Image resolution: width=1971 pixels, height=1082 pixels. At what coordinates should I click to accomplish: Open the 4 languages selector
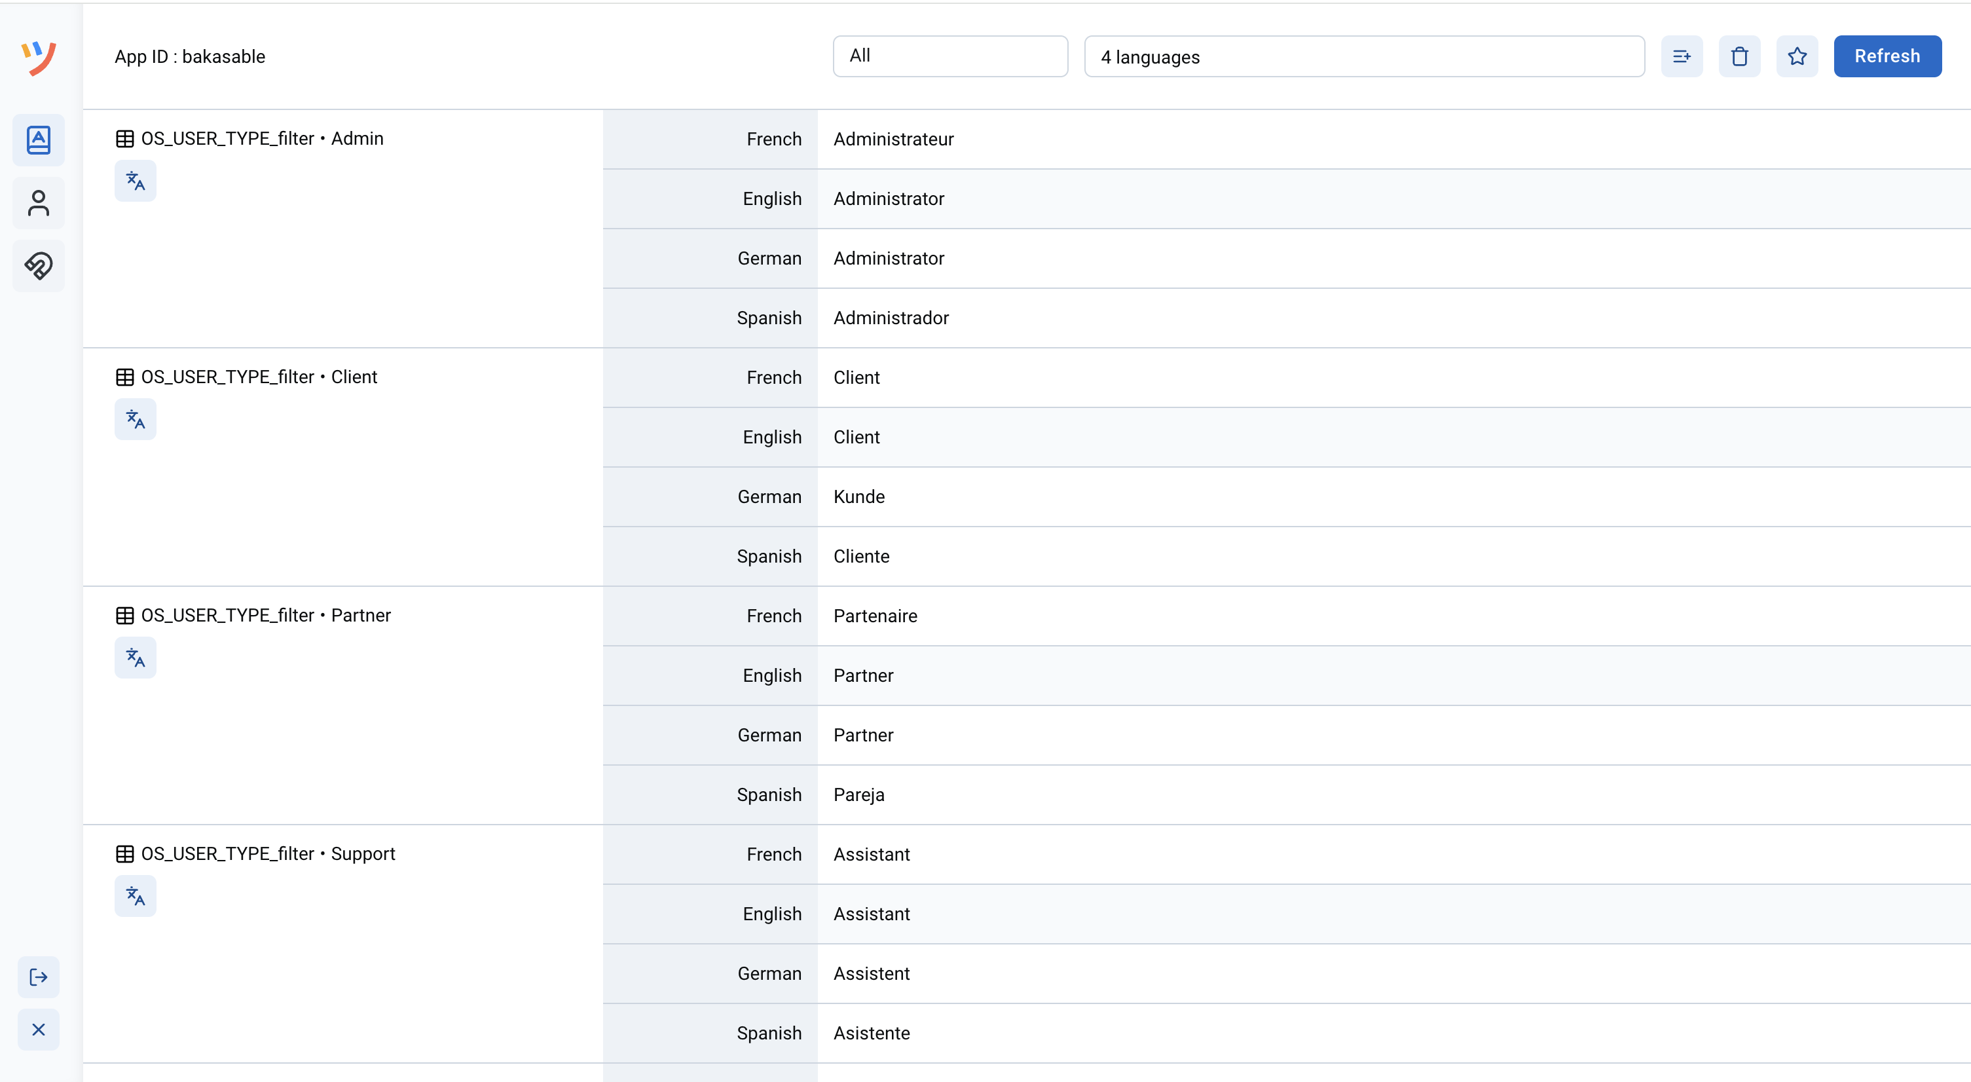point(1363,56)
